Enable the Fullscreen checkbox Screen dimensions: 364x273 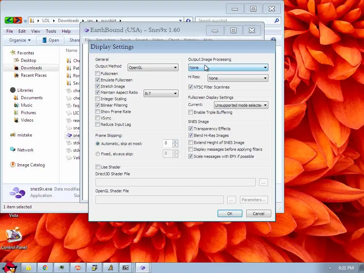tap(98, 73)
